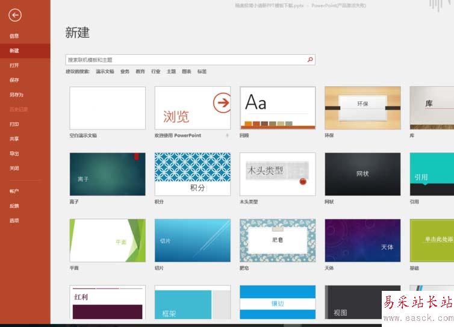Open the 共享 page
The width and height of the screenshot is (454, 327).
click(x=14, y=139)
